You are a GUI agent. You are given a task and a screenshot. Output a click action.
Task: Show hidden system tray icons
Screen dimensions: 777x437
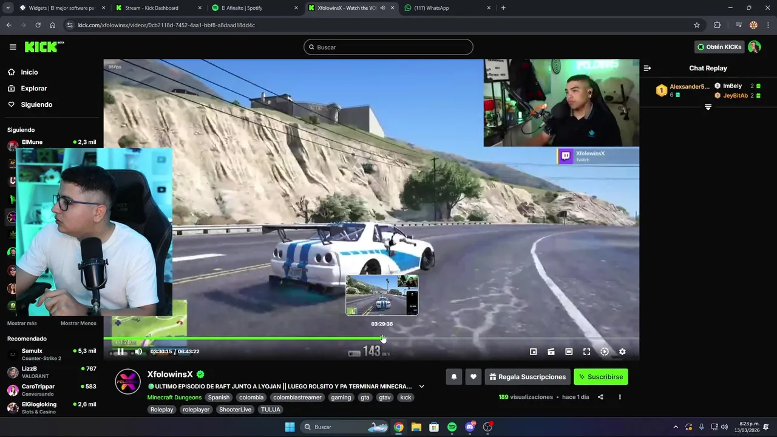[676, 427]
